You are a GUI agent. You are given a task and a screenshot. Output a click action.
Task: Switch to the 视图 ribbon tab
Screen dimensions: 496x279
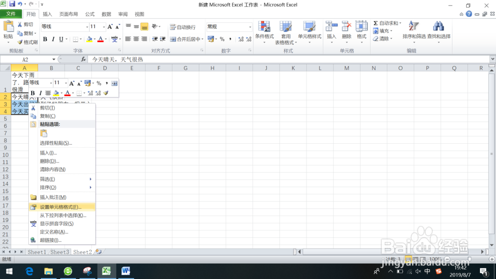point(139,14)
